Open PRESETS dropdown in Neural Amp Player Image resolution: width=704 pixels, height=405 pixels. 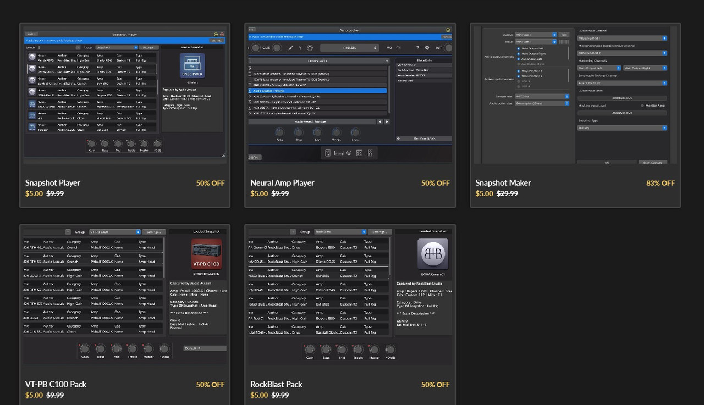[350, 48]
